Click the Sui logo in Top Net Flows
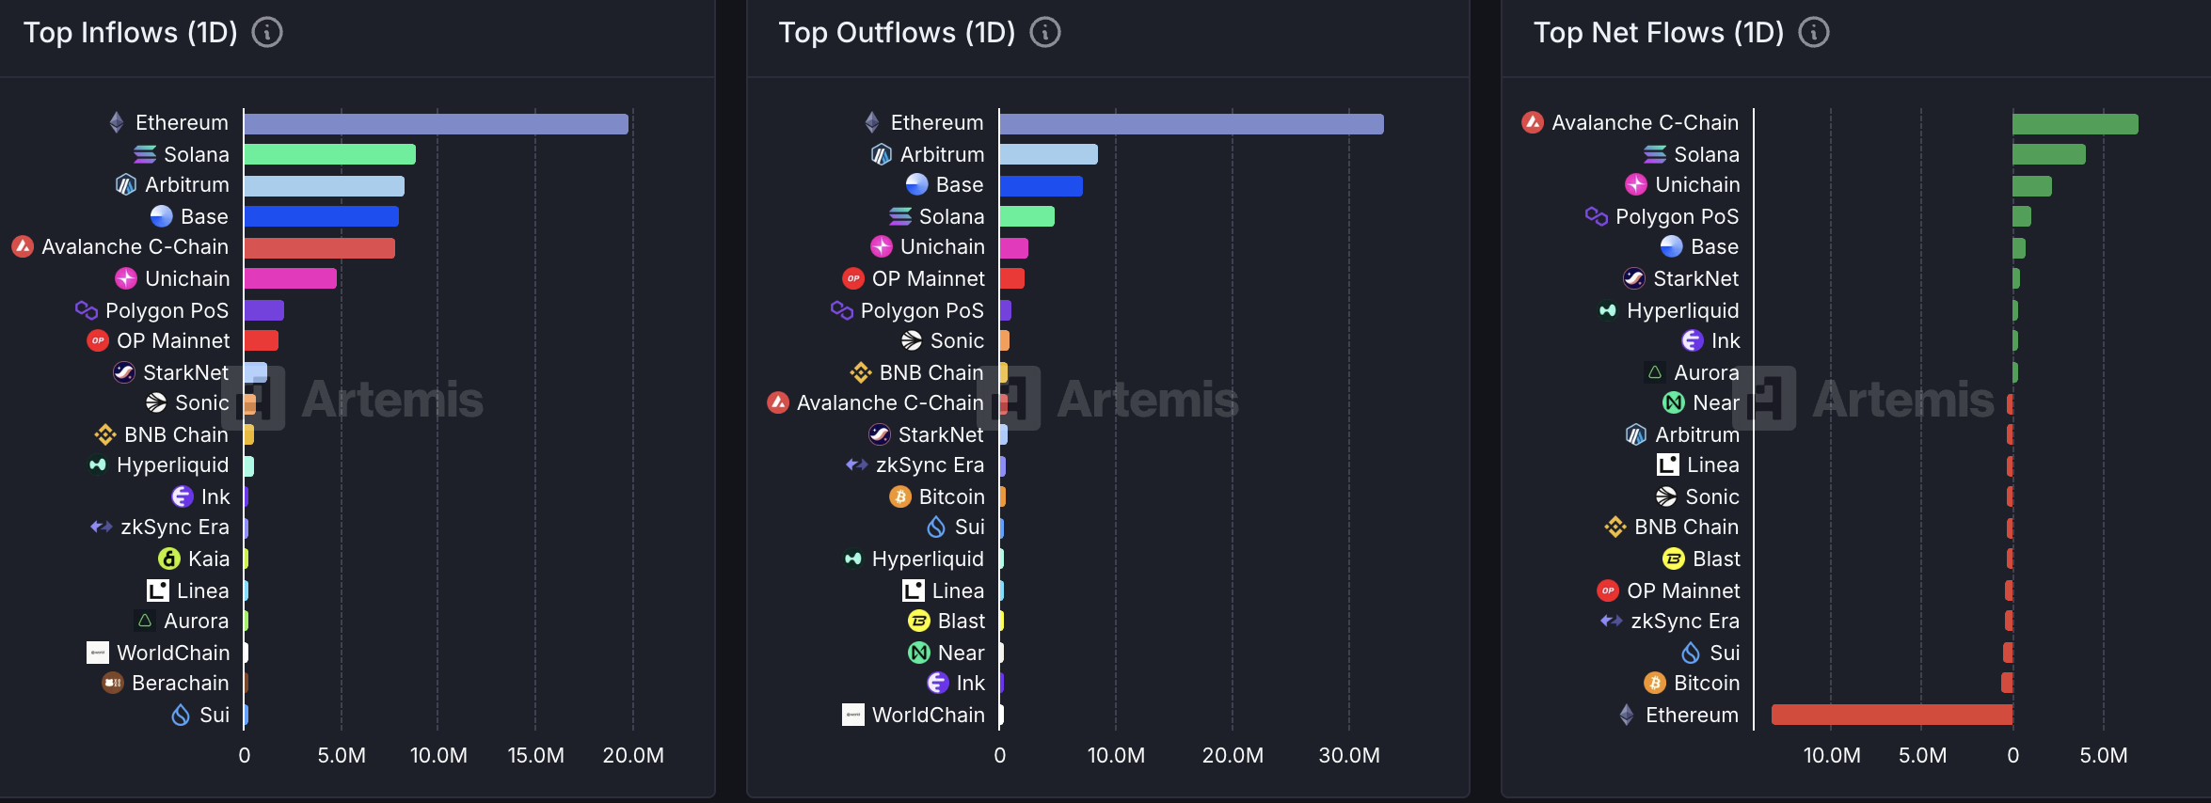 (x=1691, y=653)
